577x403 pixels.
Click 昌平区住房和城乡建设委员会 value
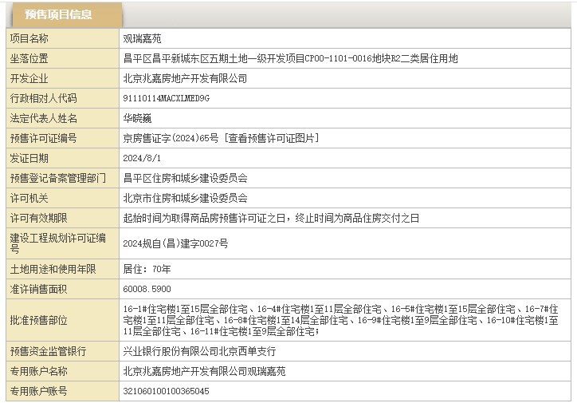(x=185, y=178)
